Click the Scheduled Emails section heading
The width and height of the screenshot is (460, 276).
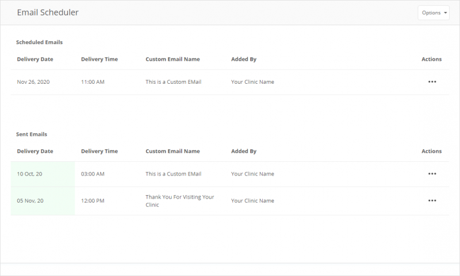[39, 42]
